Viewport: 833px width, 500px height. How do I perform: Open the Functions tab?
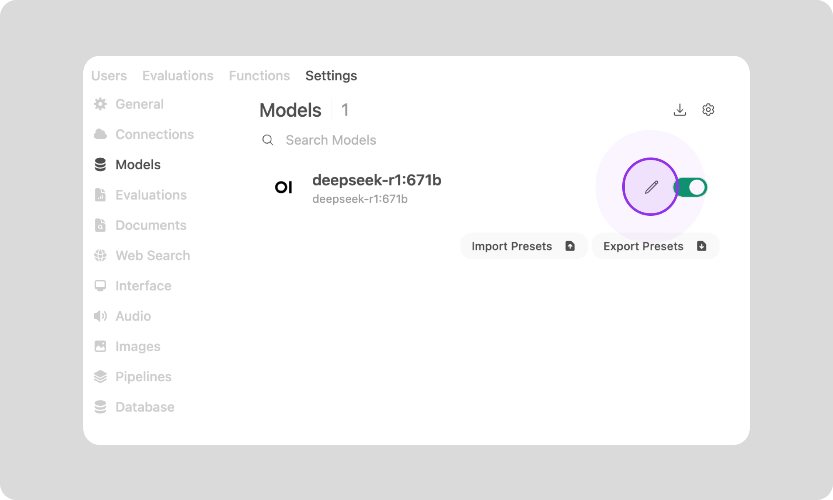[x=259, y=75]
